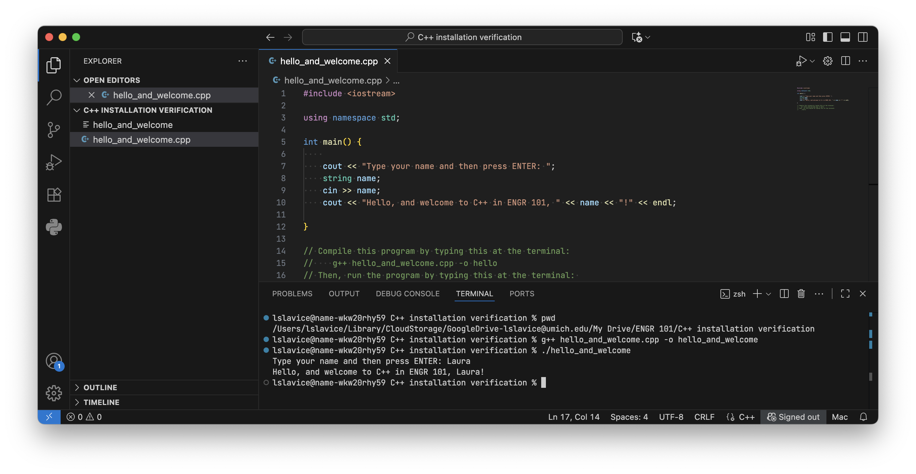Expand the OUTLINE section
916x474 pixels.
click(100, 387)
